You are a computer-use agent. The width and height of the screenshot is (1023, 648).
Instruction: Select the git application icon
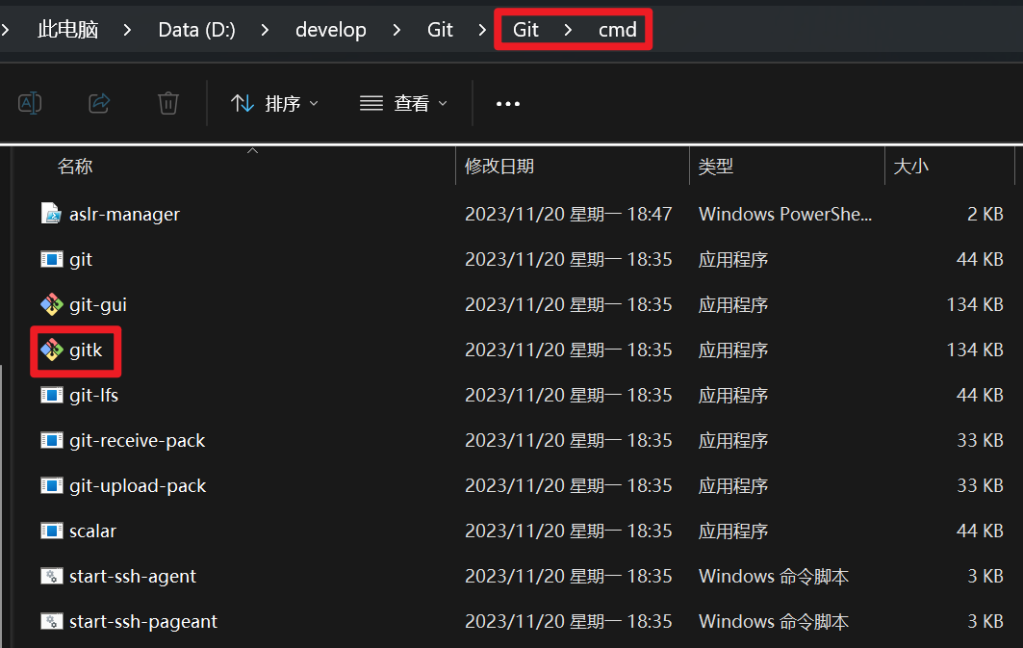(52, 259)
